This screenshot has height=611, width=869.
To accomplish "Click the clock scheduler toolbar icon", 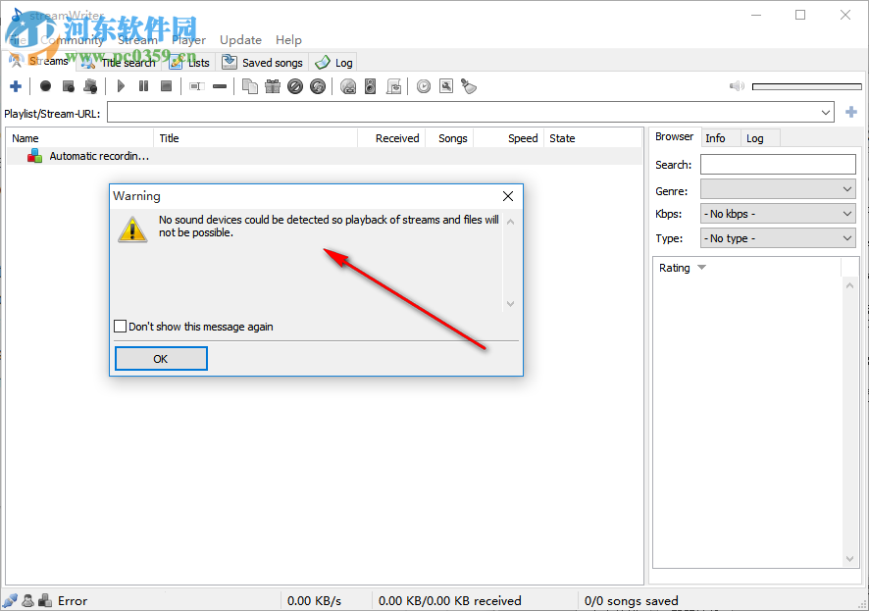I will (423, 86).
